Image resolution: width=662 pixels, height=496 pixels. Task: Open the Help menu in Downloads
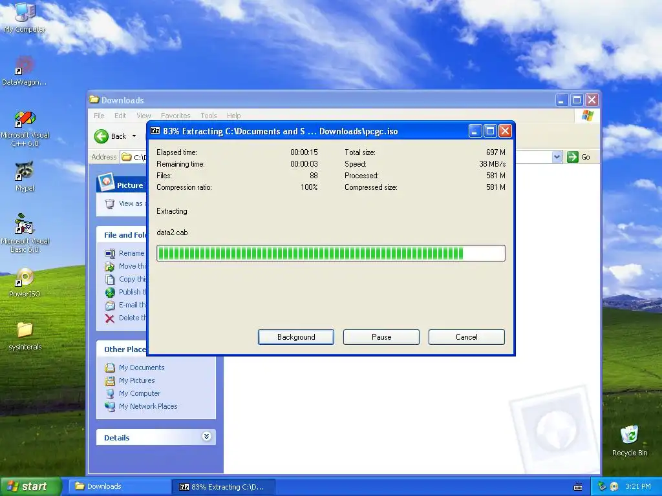tap(233, 116)
